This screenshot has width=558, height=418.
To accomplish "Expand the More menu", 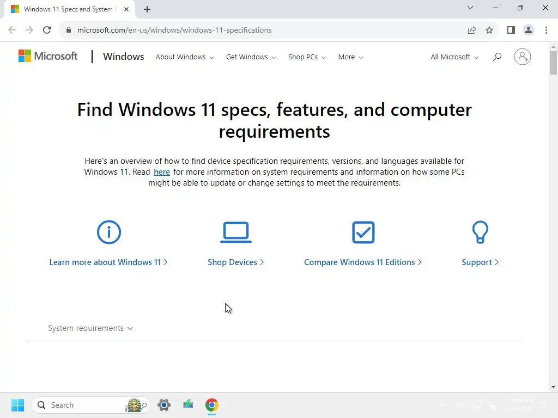I will point(350,57).
